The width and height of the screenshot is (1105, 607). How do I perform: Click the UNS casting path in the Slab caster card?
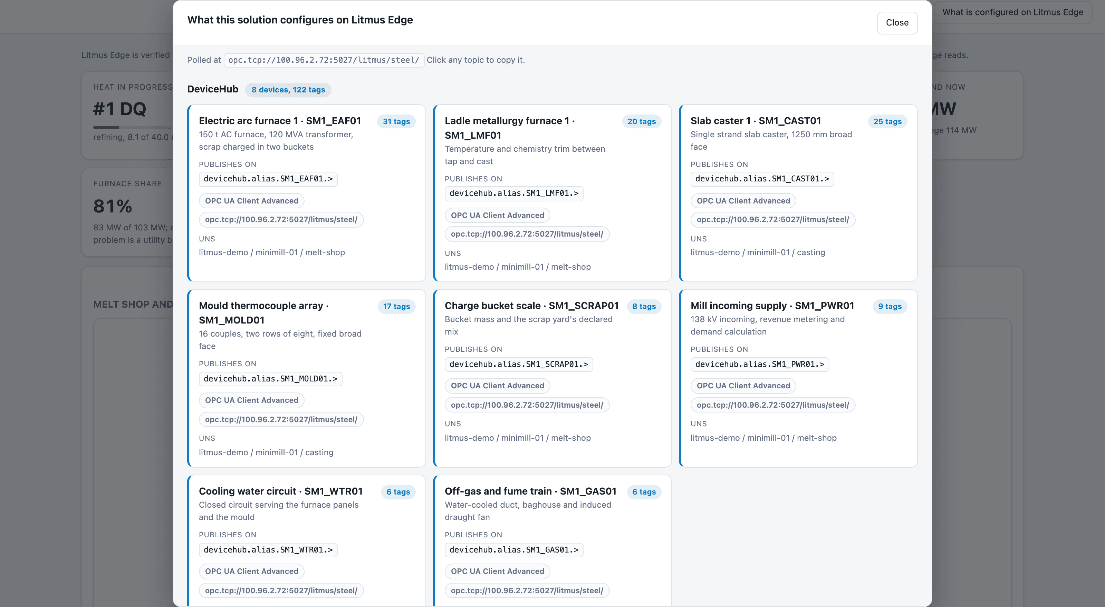tap(758, 253)
